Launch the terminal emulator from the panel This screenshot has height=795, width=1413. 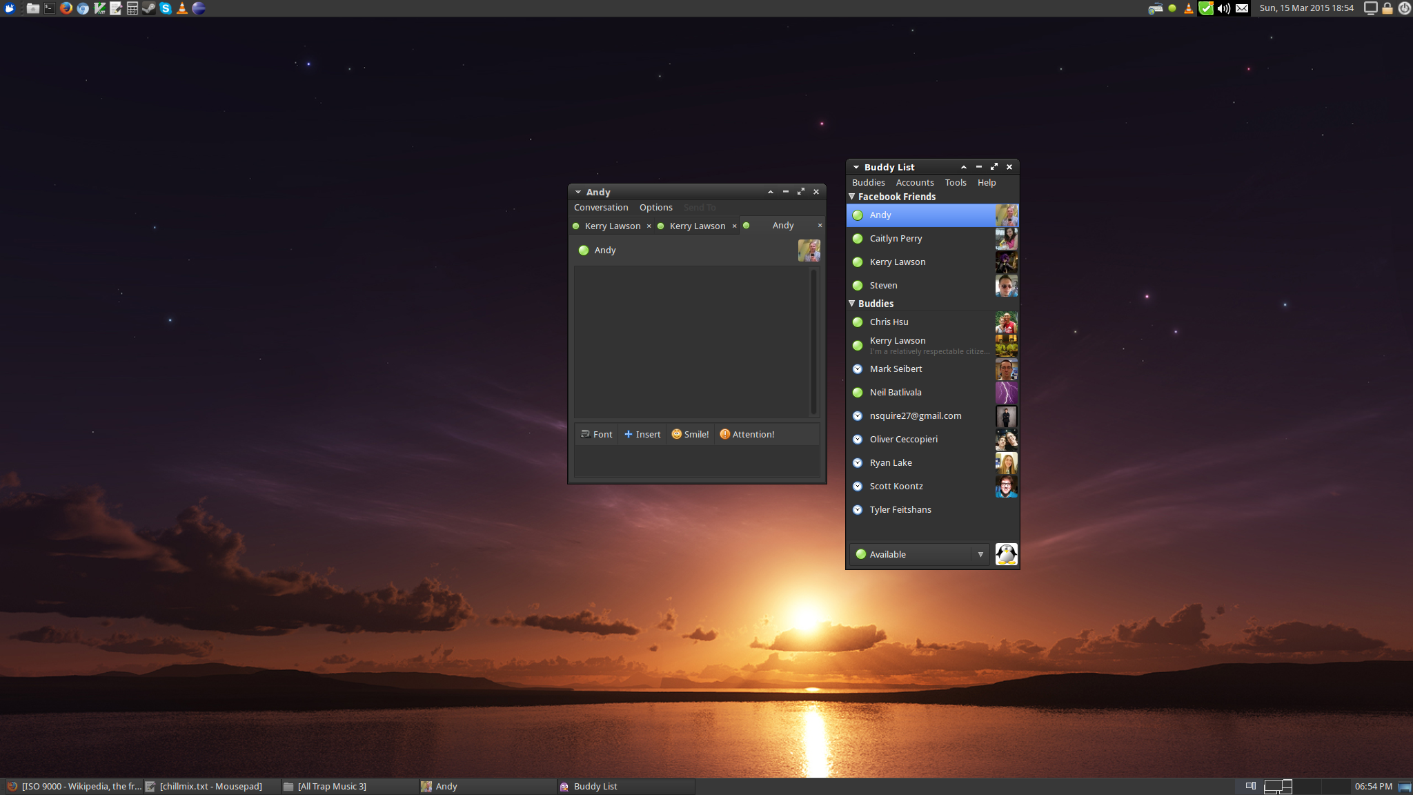tap(50, 8)
